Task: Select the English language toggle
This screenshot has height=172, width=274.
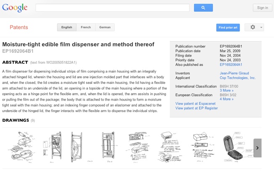Action: [67, 27]
